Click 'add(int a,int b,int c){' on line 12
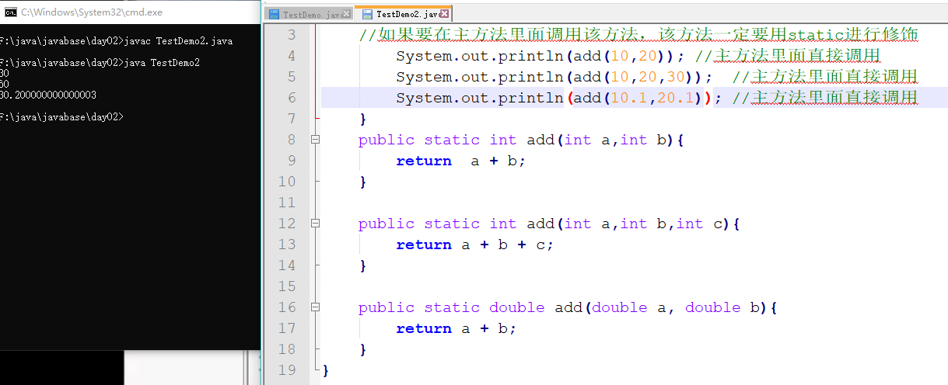The height and width of the screenshot is (385, 948). click(x=634, y=224)
